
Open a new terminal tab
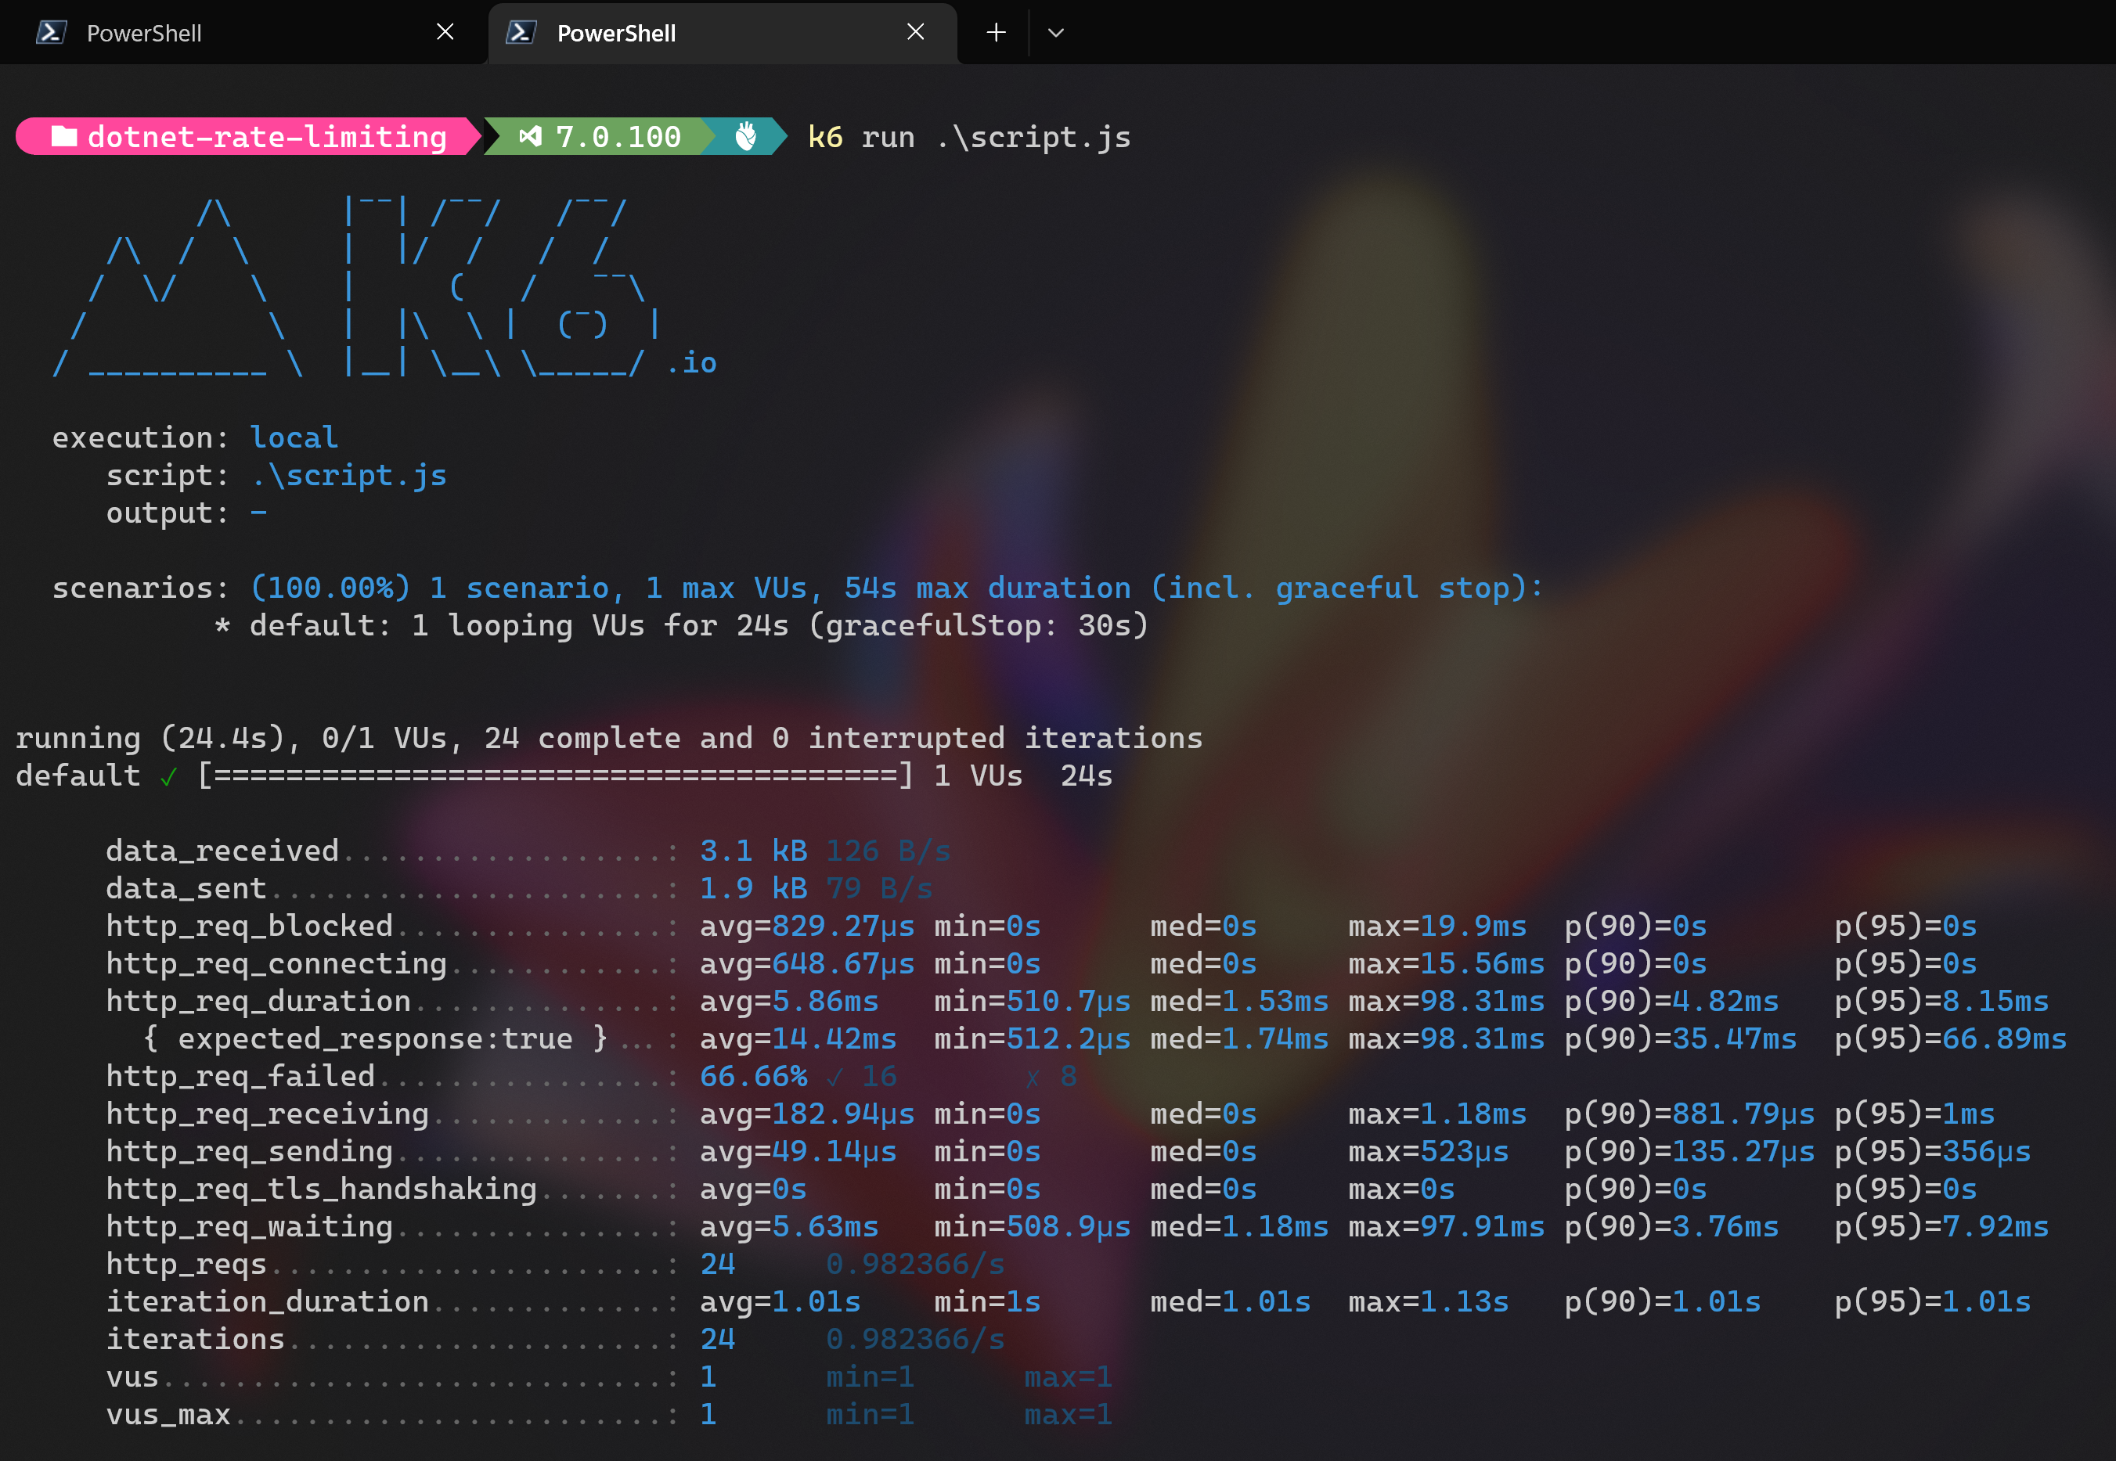click(997, 33)
